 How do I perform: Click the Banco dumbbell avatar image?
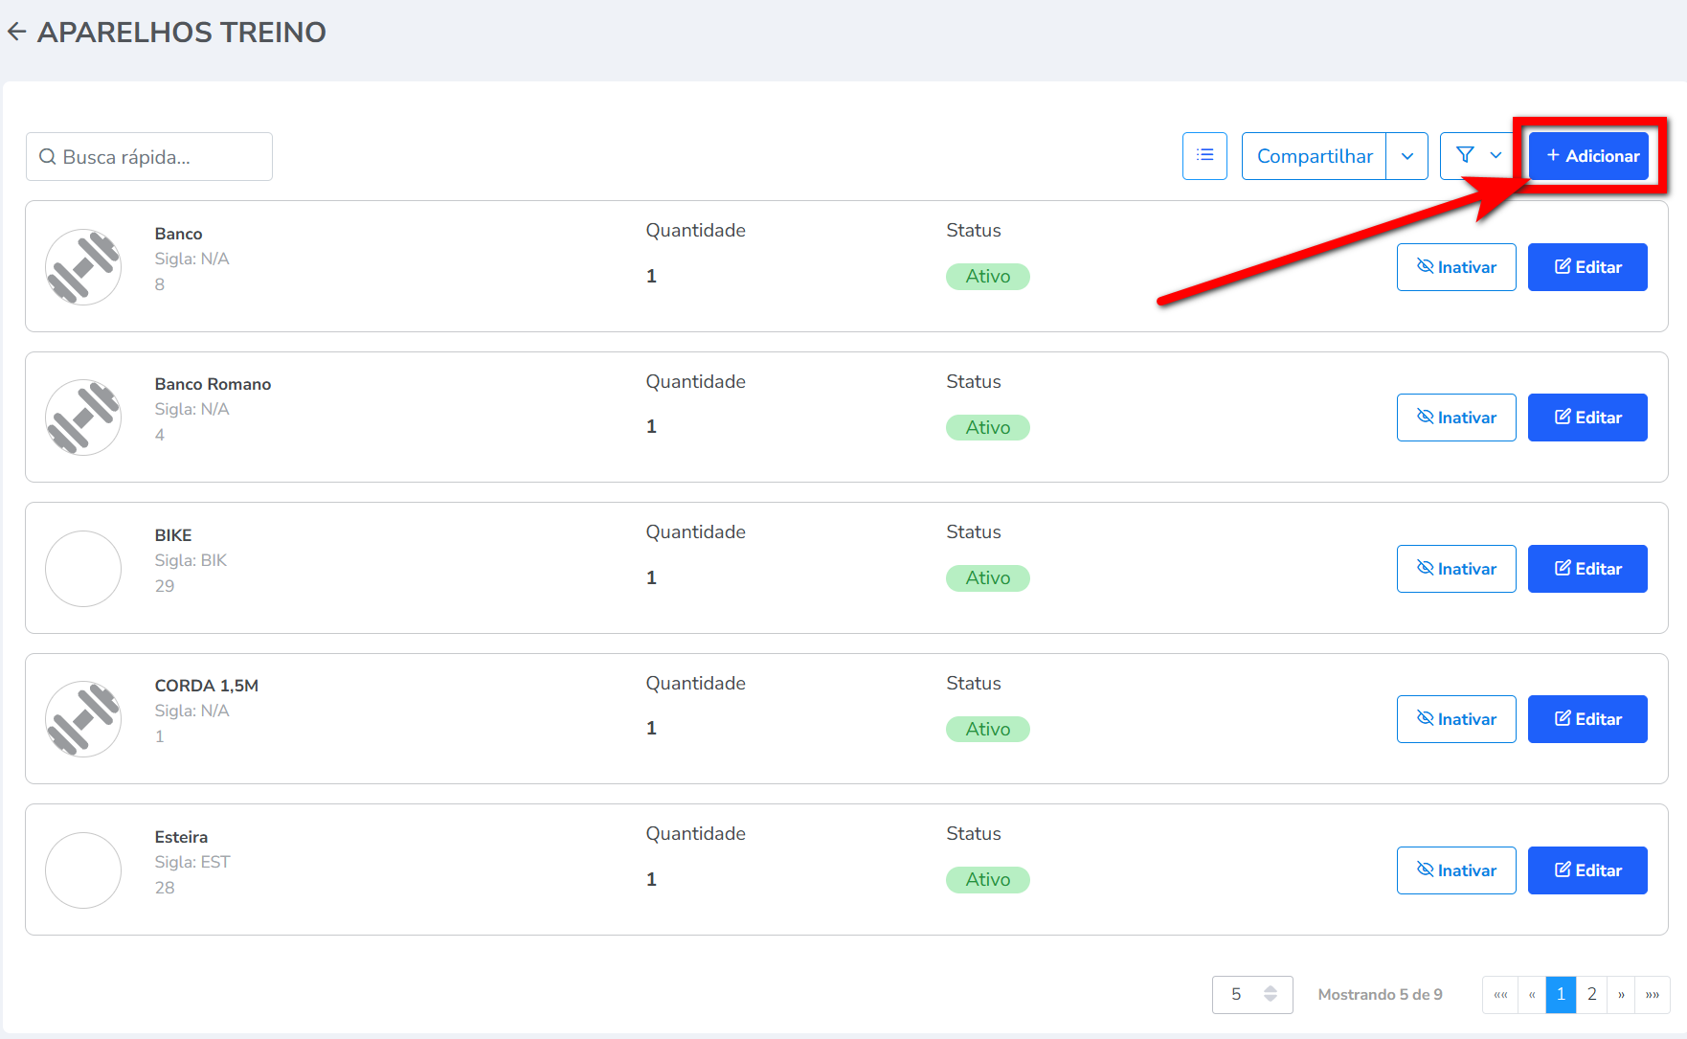(83, 267)
